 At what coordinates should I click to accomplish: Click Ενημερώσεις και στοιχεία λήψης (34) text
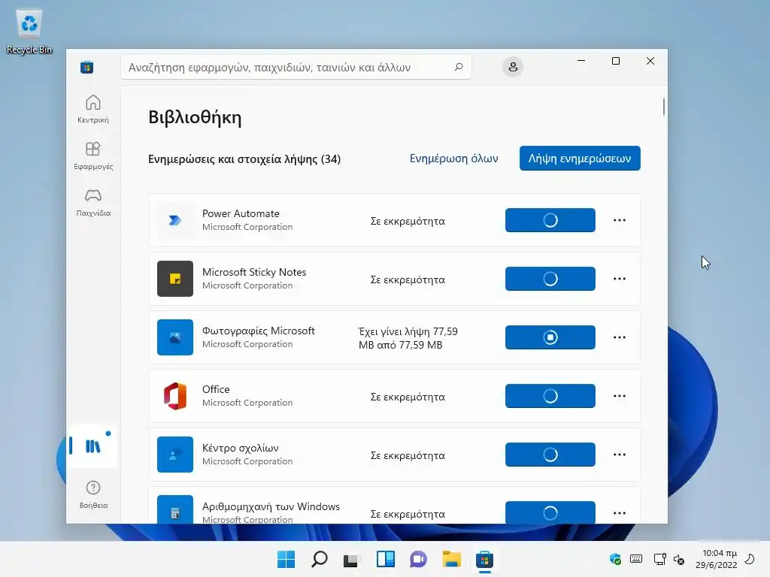click(x=244, y=159)
